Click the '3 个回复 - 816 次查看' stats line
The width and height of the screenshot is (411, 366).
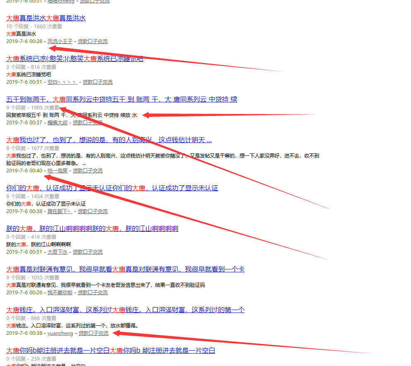point(31,67)
